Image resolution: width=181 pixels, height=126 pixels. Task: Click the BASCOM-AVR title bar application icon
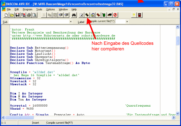[x=3, y=4]
